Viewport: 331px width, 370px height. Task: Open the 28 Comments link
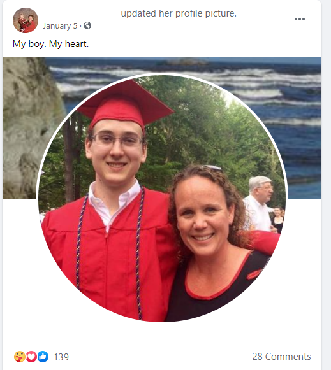[281, 357]
